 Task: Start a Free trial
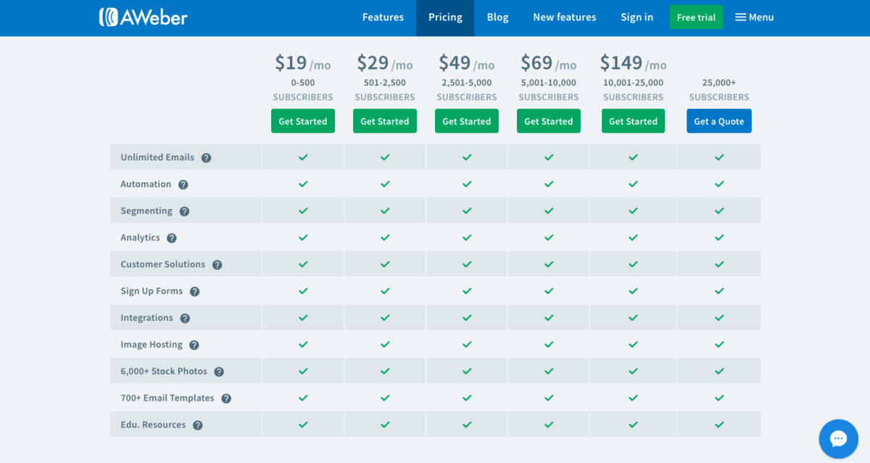click(x=696, y=17)
